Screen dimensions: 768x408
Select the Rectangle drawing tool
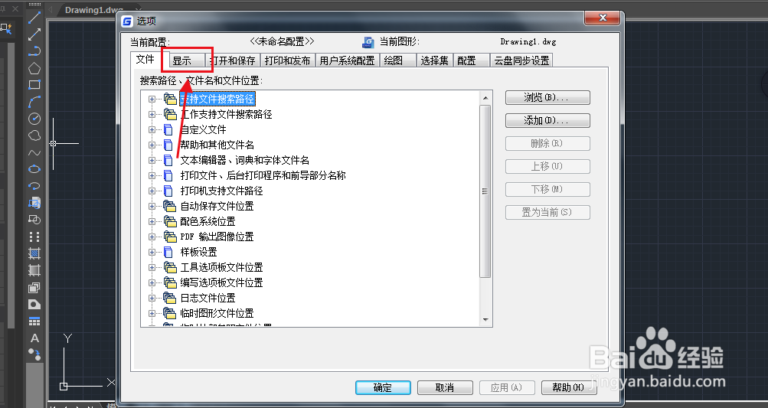pos(34,85)
